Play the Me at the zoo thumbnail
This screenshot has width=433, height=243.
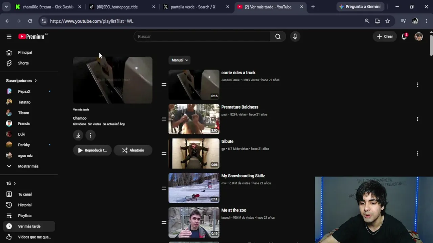194,222
